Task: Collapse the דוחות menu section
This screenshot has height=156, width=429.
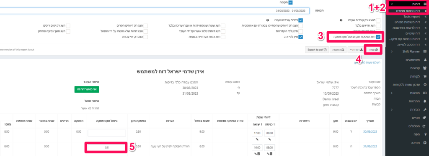Action: (392, 4)
